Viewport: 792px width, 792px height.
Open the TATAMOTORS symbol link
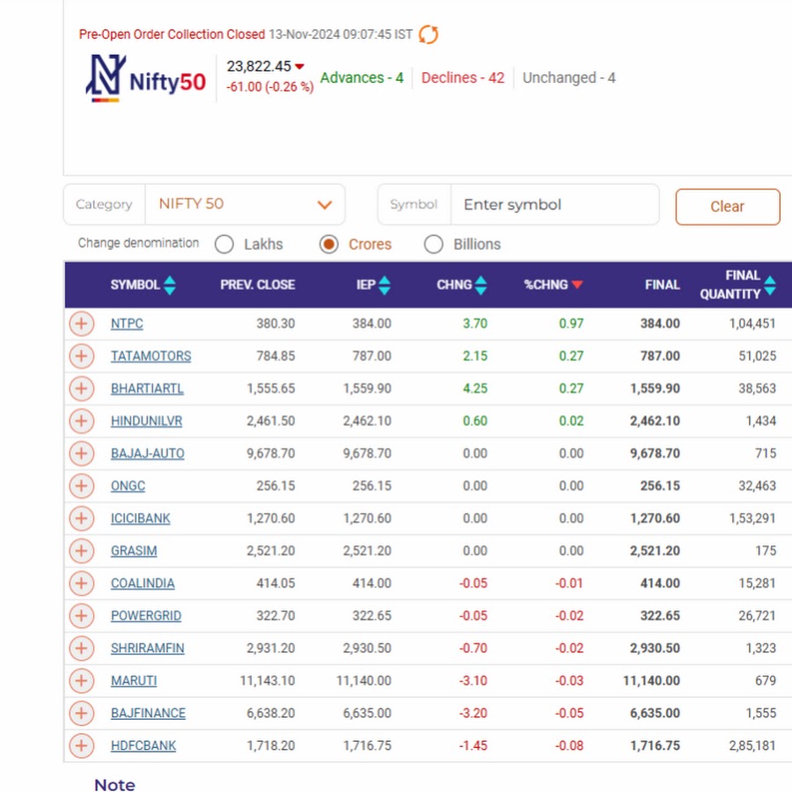tap(151, 356)
